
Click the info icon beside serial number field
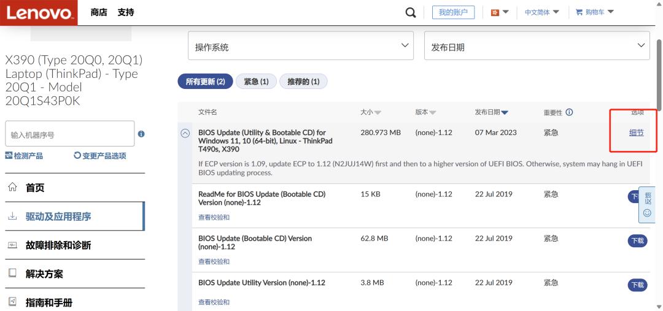(x=141, y=134)
